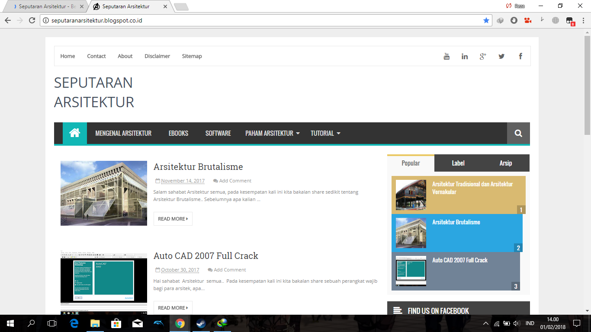This screenshot has width=591, height=332.
Task: Click the LinkedIn icon in the header
Action: click(465, 56)
